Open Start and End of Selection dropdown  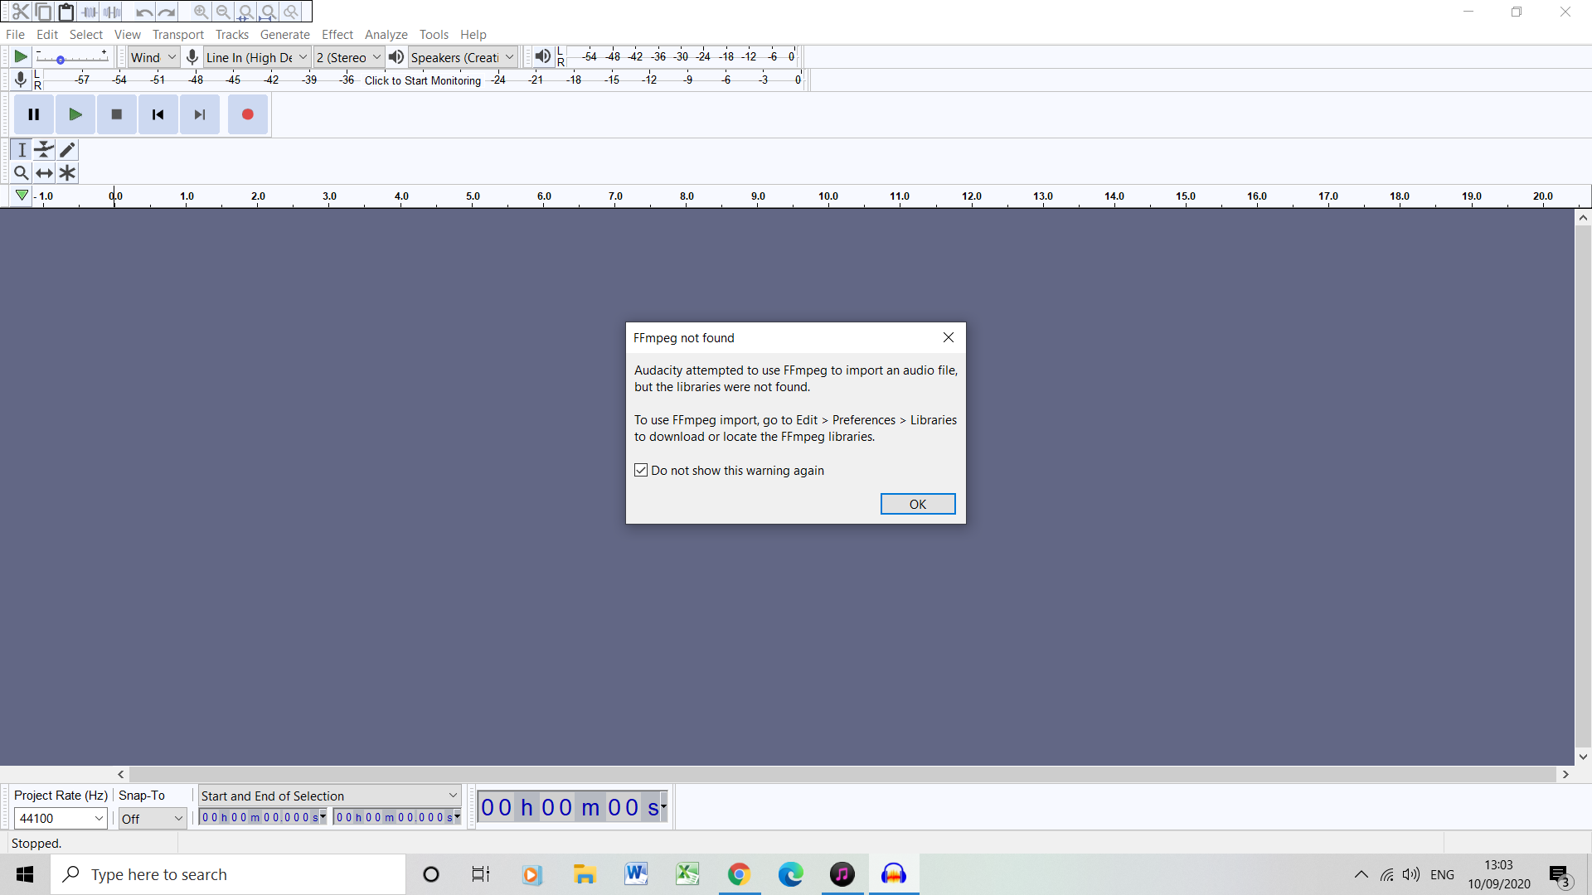pyautogui.click(x=329, y=796)
